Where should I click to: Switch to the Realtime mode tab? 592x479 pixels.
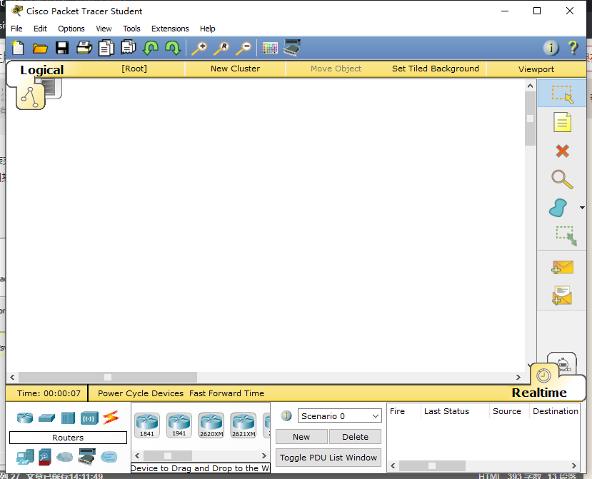[x=538, y=393]
